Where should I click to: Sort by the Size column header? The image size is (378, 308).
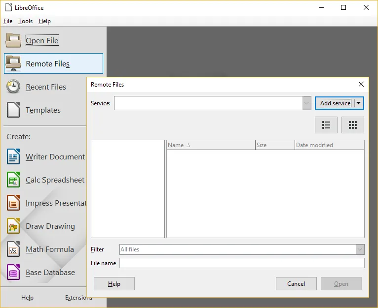tap(275, 145)
